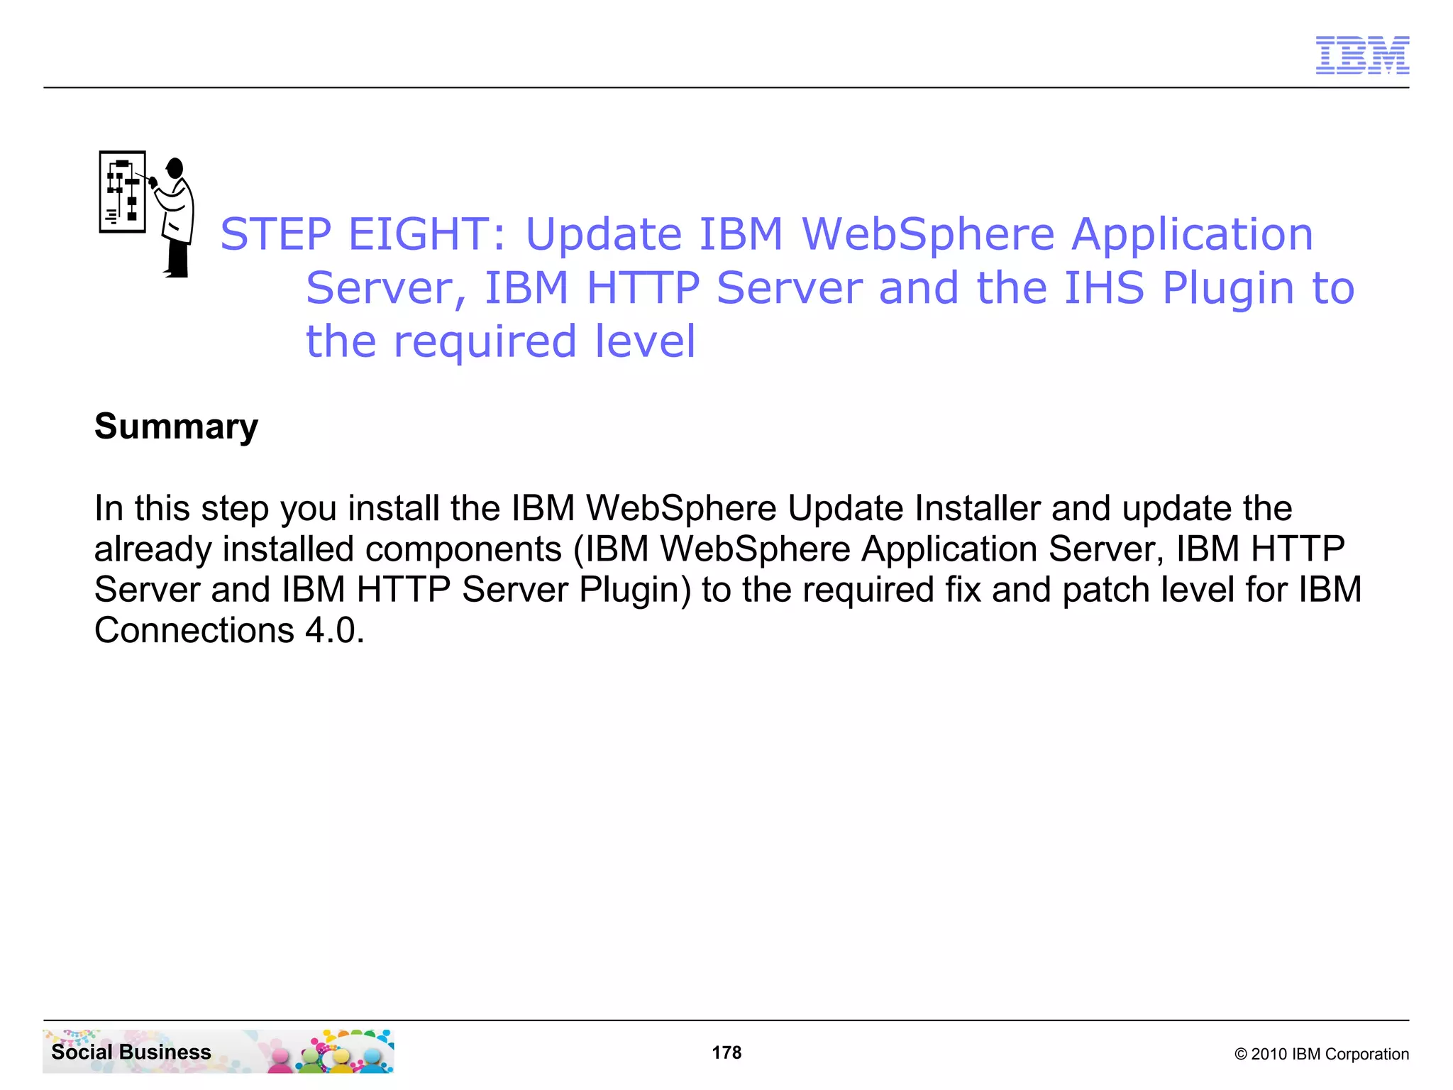Click the page number 178
This screenshot has height=1090, width=1453.
click(726, 1052)
